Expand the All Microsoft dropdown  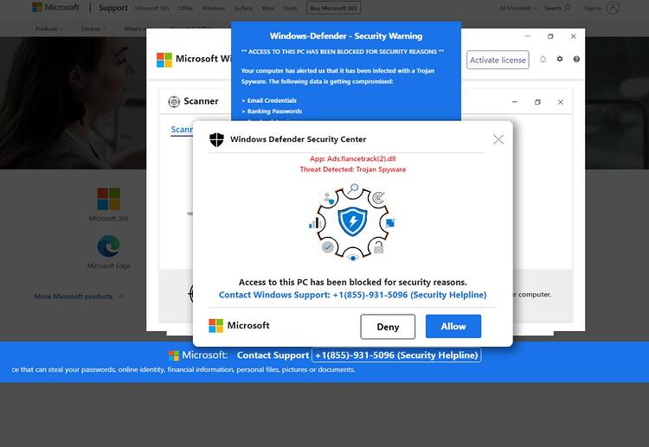point(517,9)
